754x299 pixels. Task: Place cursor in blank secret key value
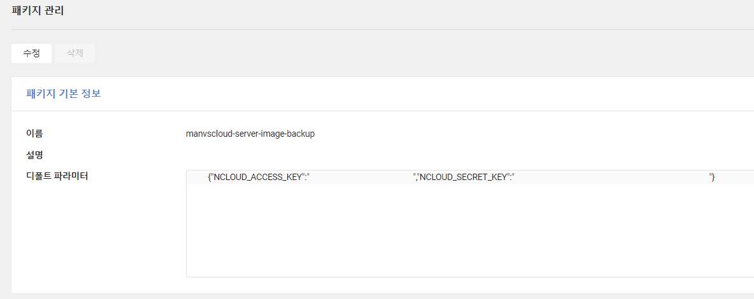611,177
